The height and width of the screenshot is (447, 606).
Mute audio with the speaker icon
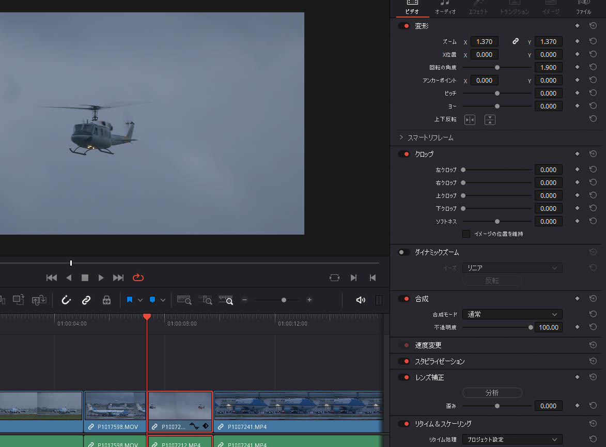361,300
